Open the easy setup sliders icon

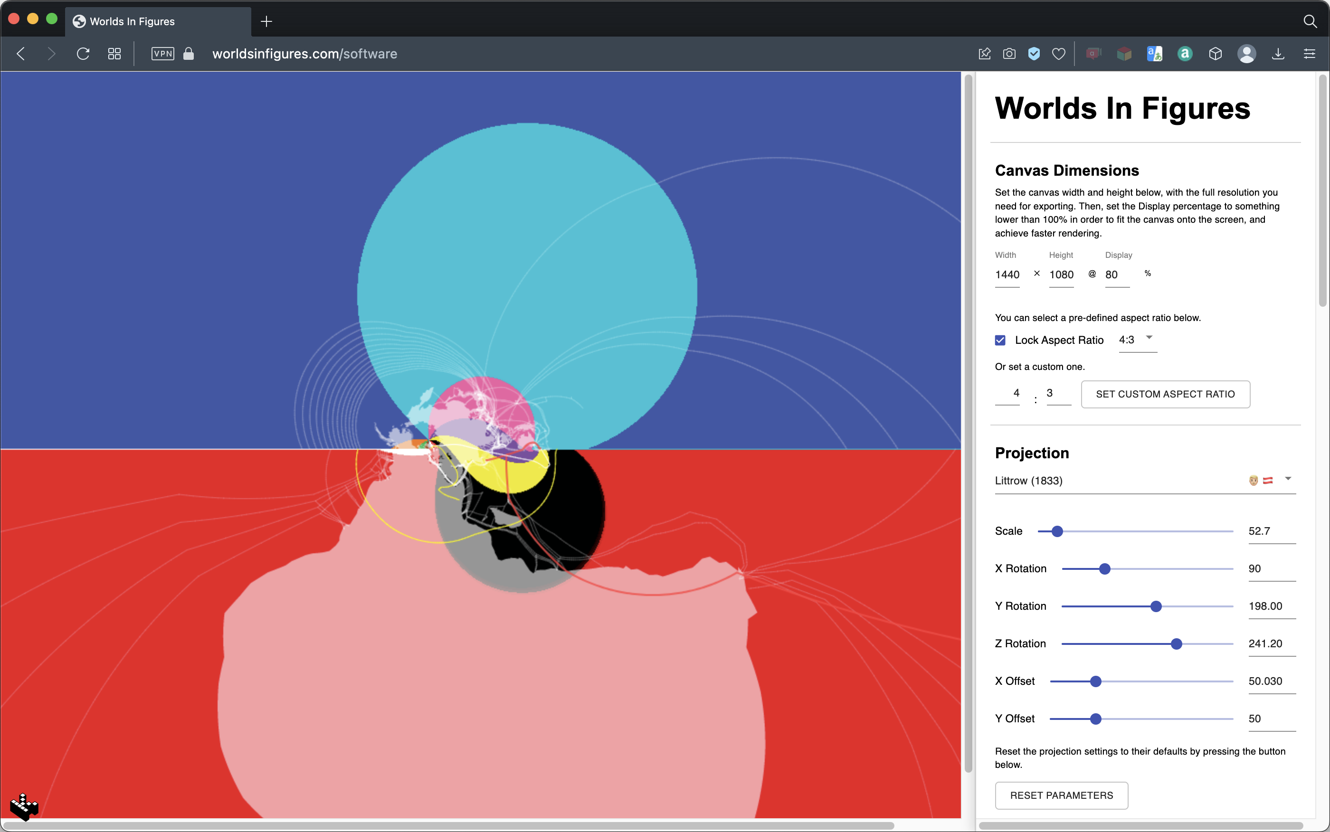click(x=1310, y=53)
